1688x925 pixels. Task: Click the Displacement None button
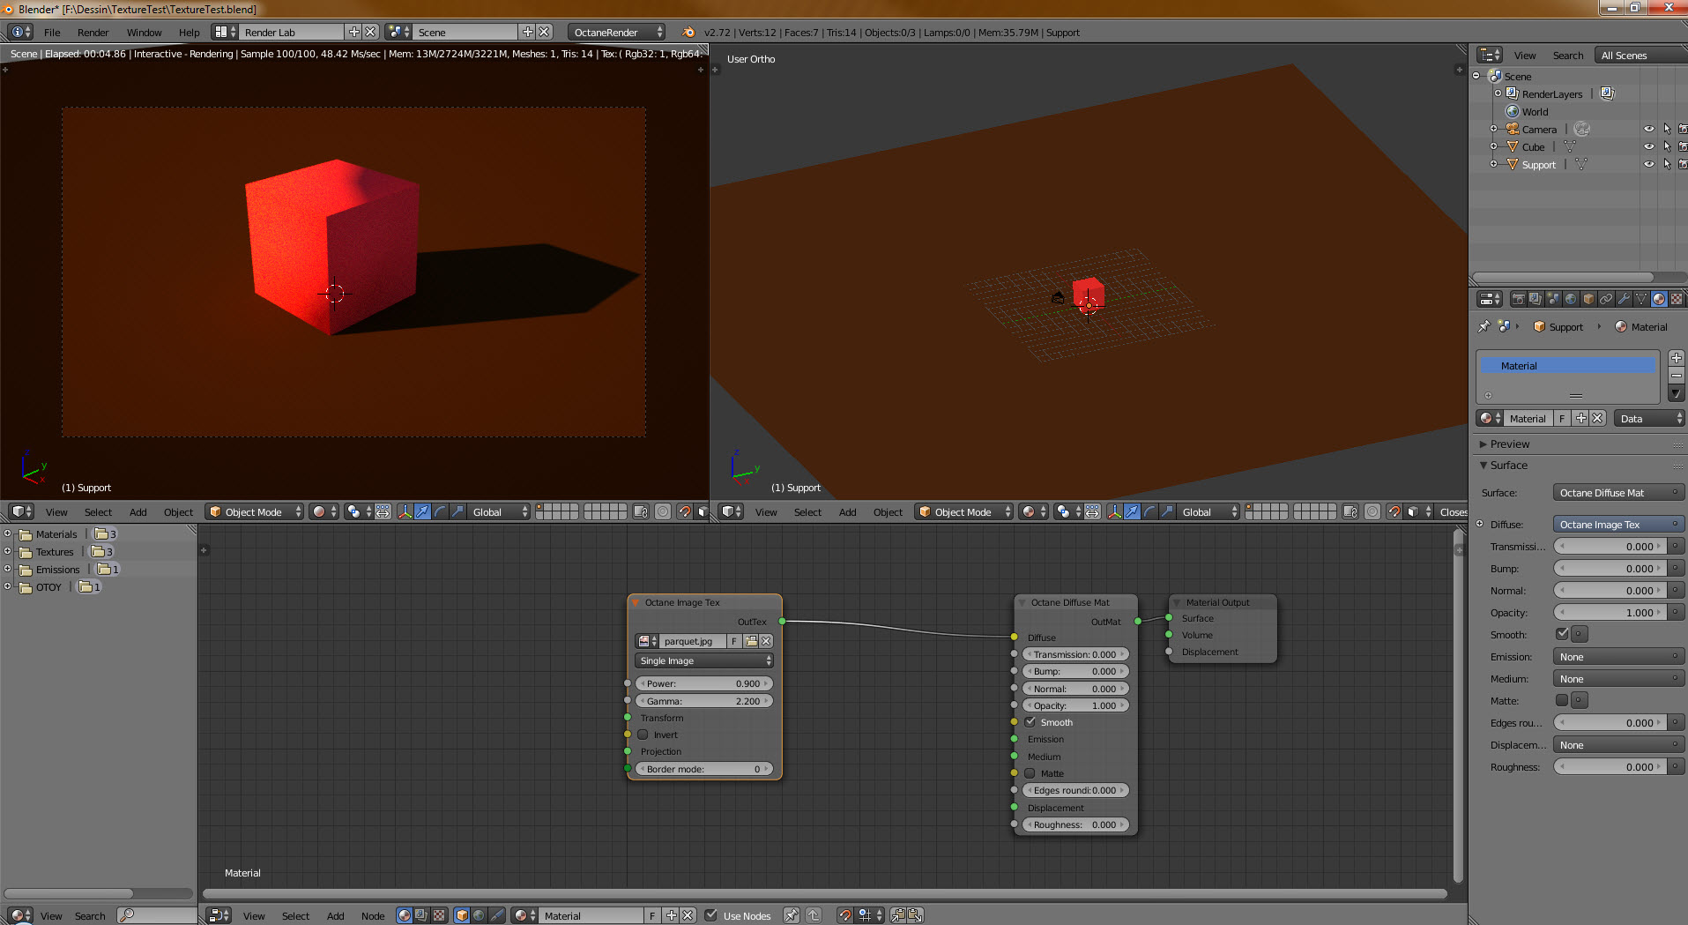(1618, 745)
